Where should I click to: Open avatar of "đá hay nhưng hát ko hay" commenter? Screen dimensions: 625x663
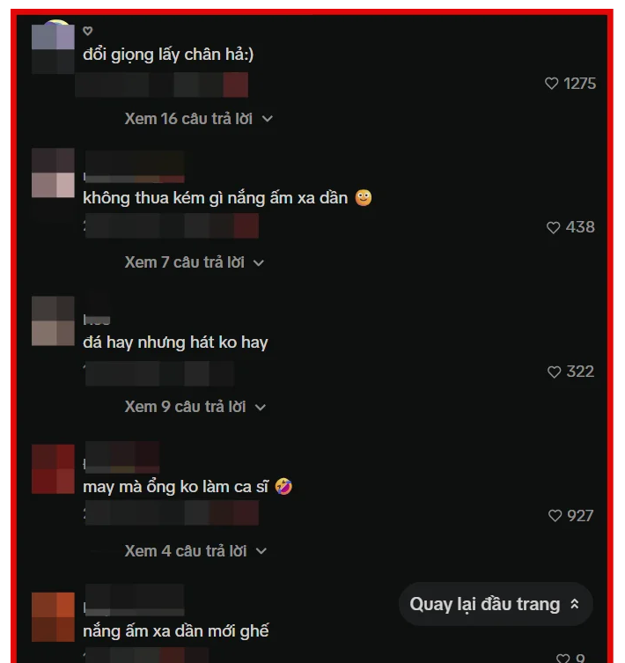click(x=54, y=320)
